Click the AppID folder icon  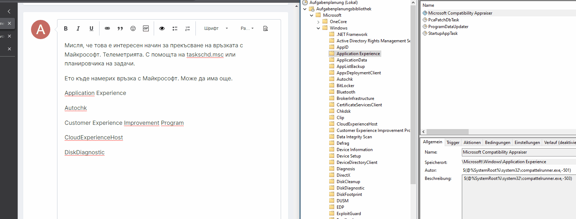tap(332, 47)
